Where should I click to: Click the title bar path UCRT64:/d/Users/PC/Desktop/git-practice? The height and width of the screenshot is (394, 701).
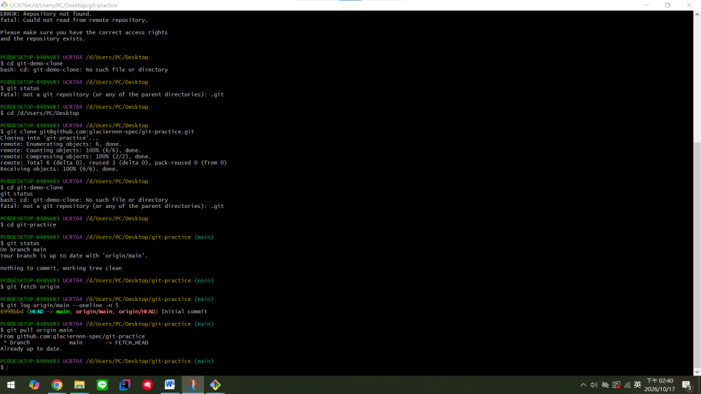pyautogui.click(x=64, y=5)
